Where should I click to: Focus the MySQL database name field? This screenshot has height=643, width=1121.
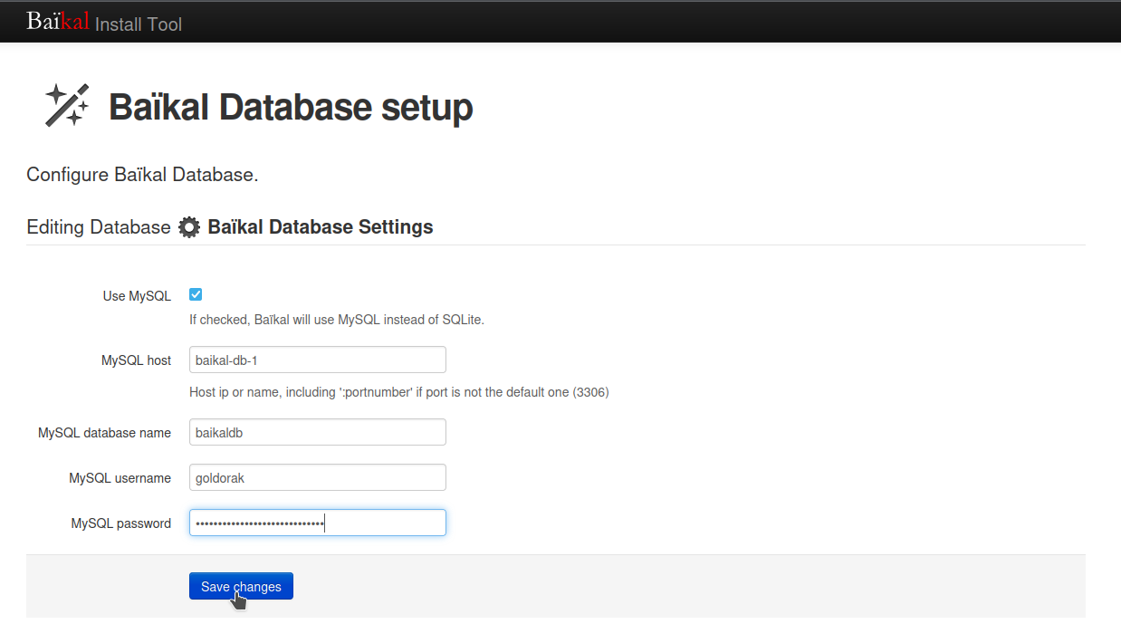point(318,432)
